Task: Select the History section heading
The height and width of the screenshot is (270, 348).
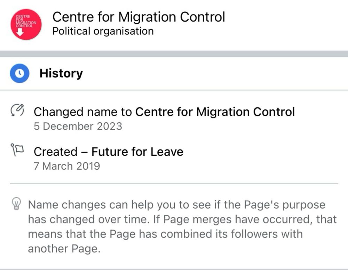Action: click(x=61, y=73)
